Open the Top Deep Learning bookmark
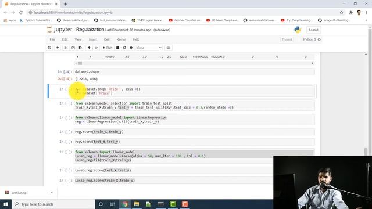Image resolution: width=372 pixels, height=209 pixels. point(297,20)
